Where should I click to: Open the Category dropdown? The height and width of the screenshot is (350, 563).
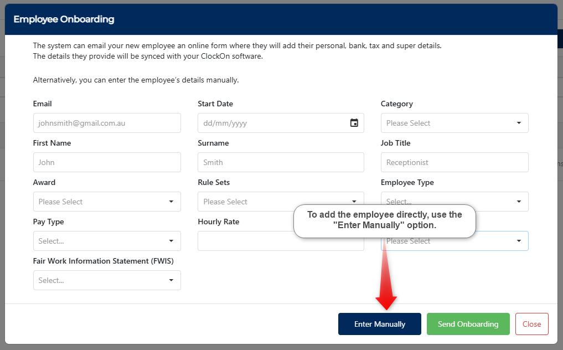coord(454,123)
